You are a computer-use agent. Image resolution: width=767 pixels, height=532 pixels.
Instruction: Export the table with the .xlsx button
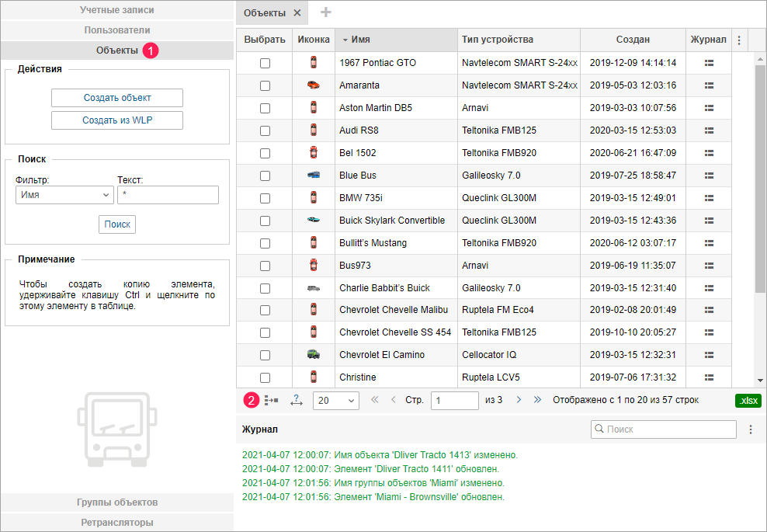(x=748, y=401)
